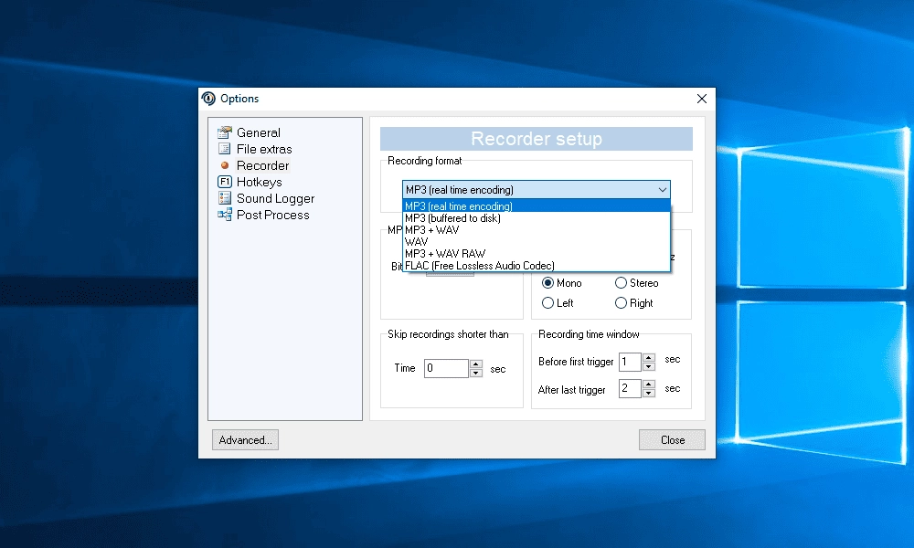The image size is (914, 548).
Task: Select the Recorder entry in sidebar
Action: click(262, 165)
